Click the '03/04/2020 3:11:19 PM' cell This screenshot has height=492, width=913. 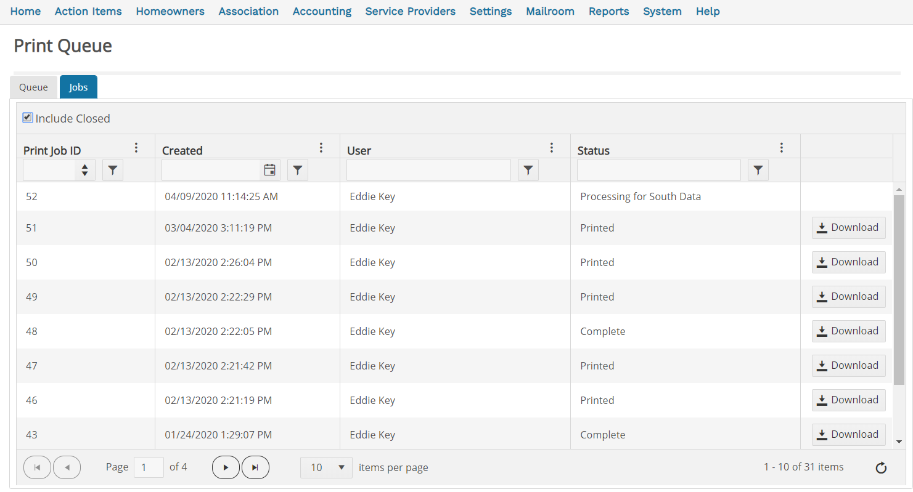247,228
